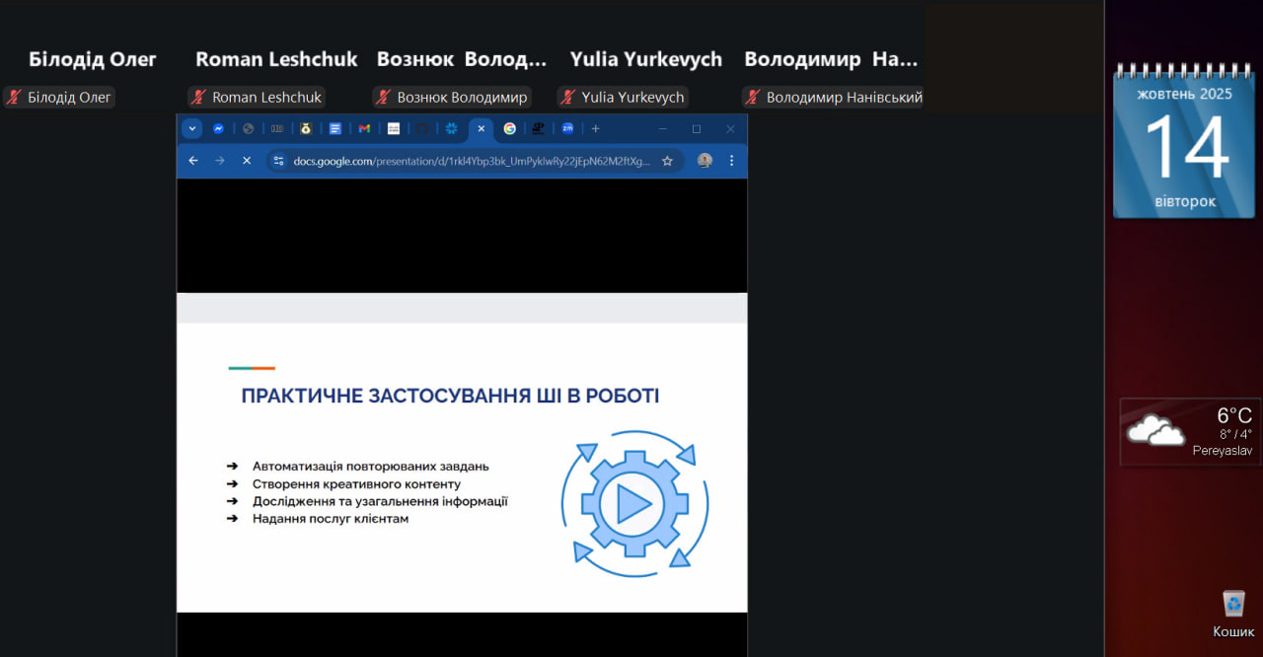Open Chrome three-dot menu
Viewport: 1263px width, 657px height.
point(731,161)
